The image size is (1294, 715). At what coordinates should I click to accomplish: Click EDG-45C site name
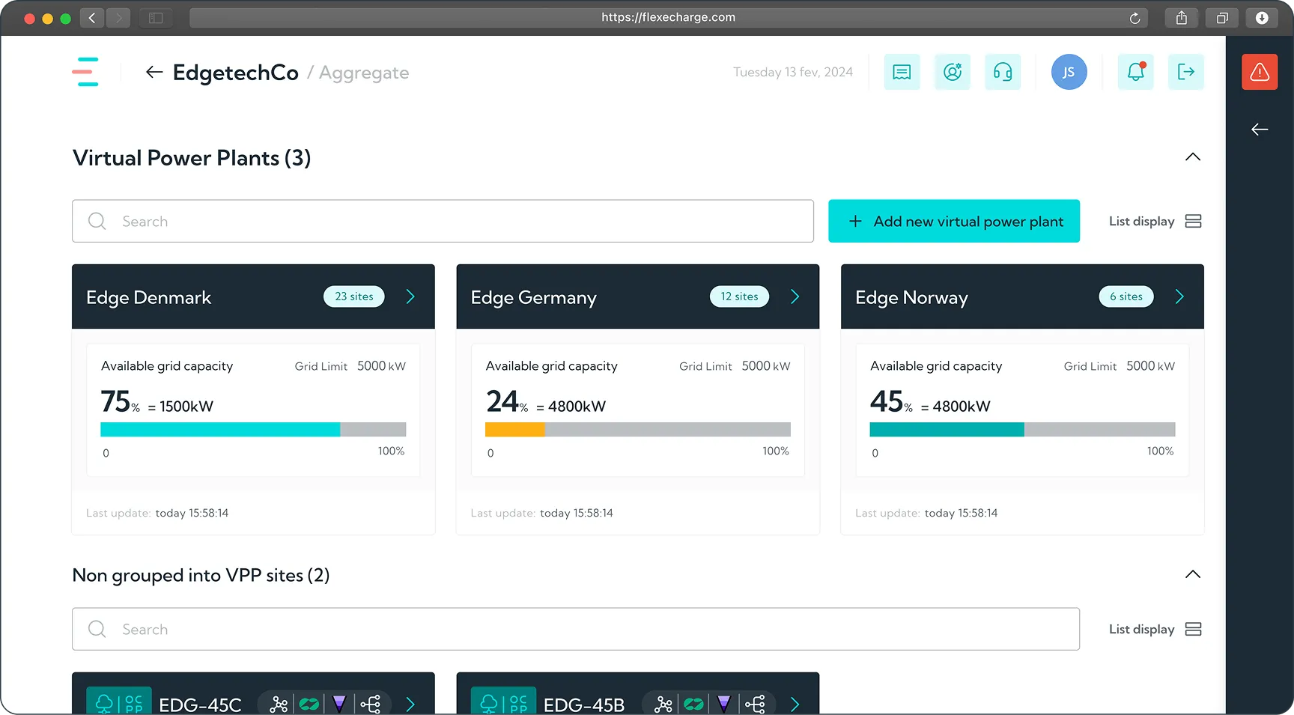pos(201,705)
